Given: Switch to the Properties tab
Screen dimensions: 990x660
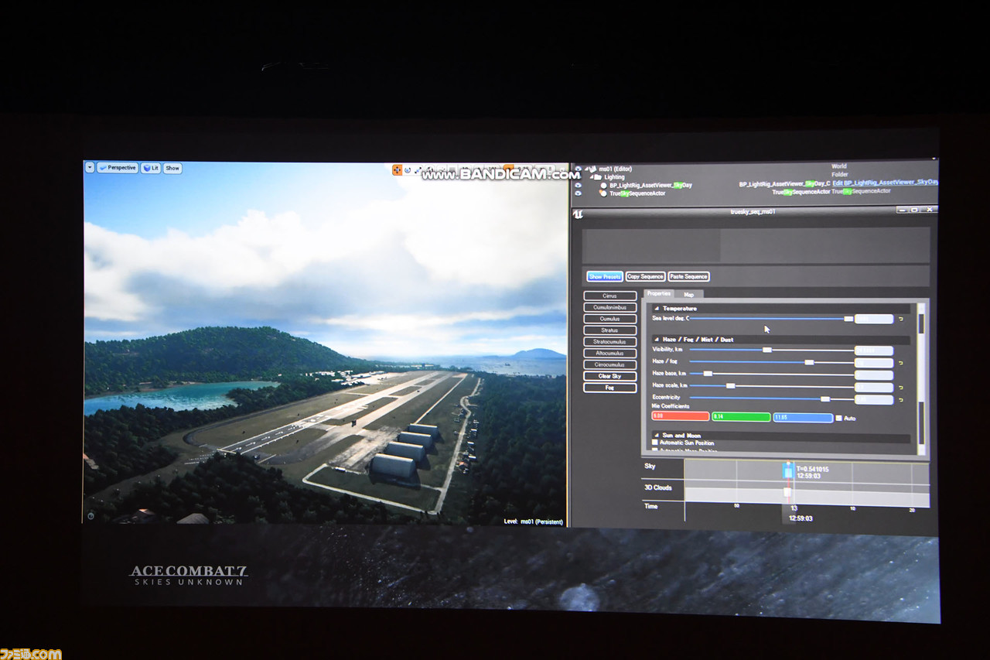Looking at the screenshot, I should [x=659, y=294].
